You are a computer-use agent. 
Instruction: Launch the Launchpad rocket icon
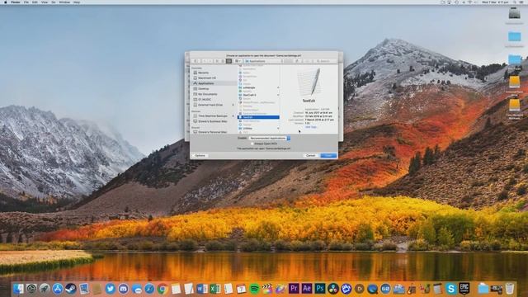point(45,289)
